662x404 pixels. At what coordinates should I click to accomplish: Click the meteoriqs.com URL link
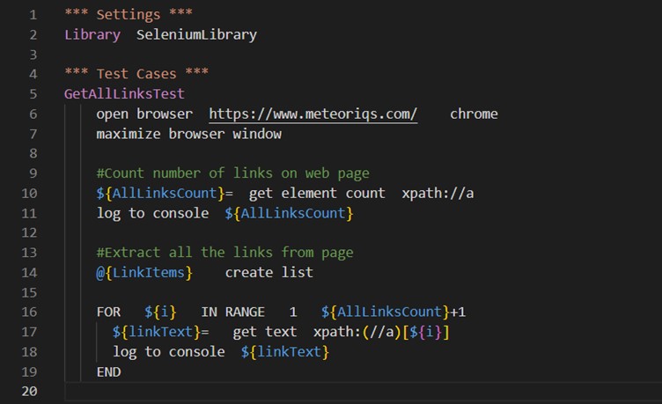point(313,114)
